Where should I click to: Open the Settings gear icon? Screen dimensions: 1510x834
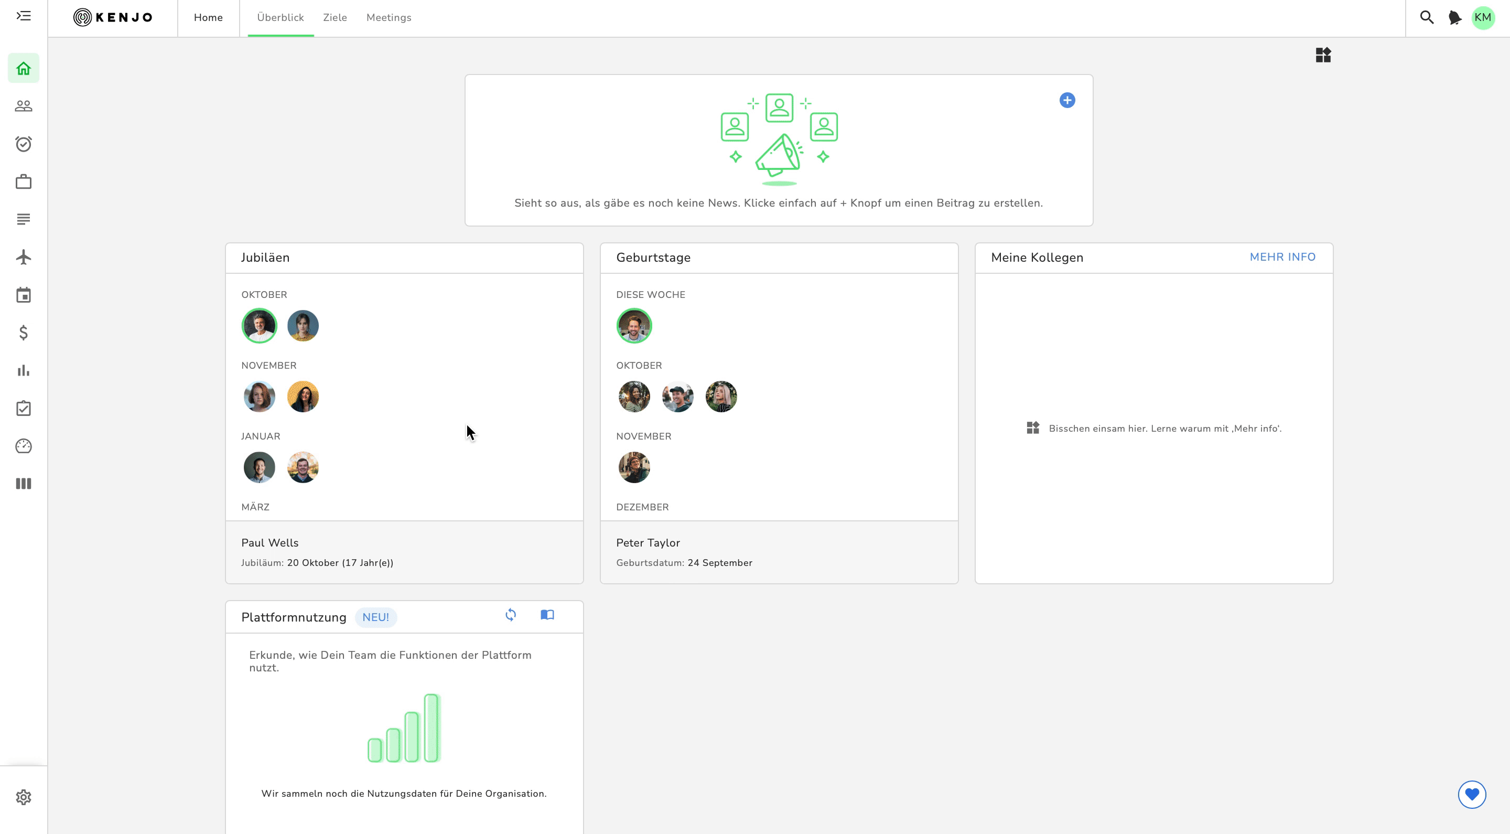pyautogui.click(x=24, y=797)
